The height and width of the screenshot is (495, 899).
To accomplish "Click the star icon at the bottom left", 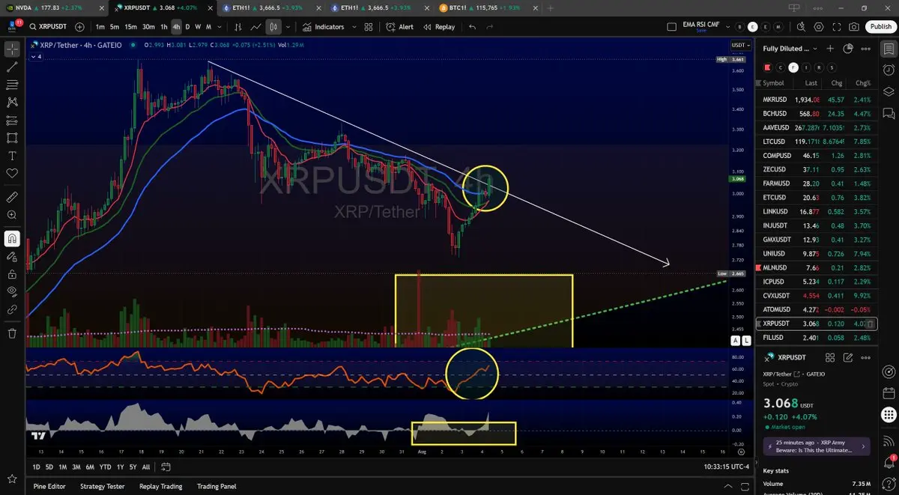I will 12,479.
